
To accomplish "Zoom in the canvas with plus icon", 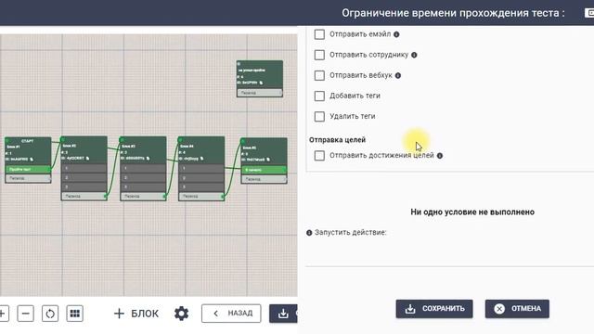I will (3, 314).
